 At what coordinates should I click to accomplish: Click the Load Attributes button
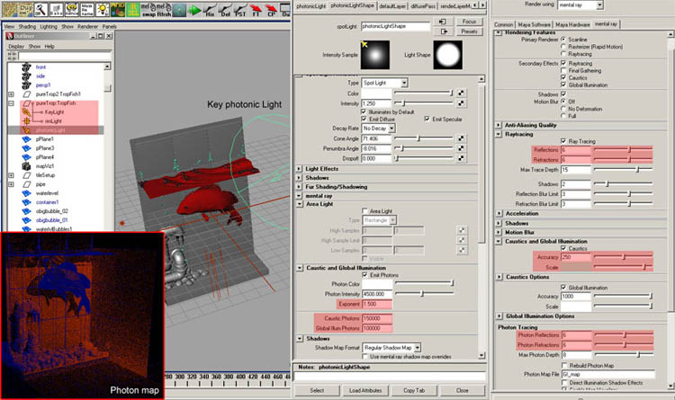pos(365,390)
